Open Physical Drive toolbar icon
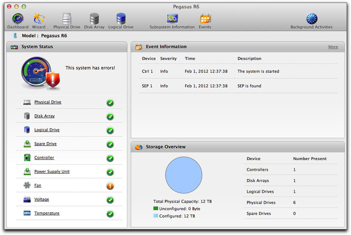The width and height of the screenshot is (351, 235). pos(67,19)
